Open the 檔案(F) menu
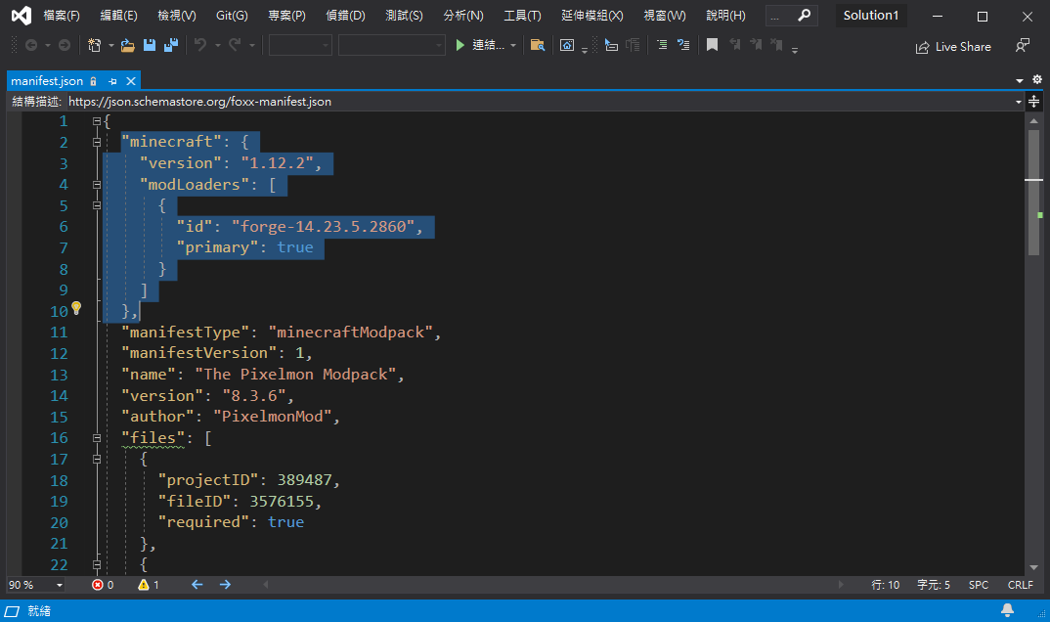Viewport: 1050px width, 622px height. pos(62,16)
